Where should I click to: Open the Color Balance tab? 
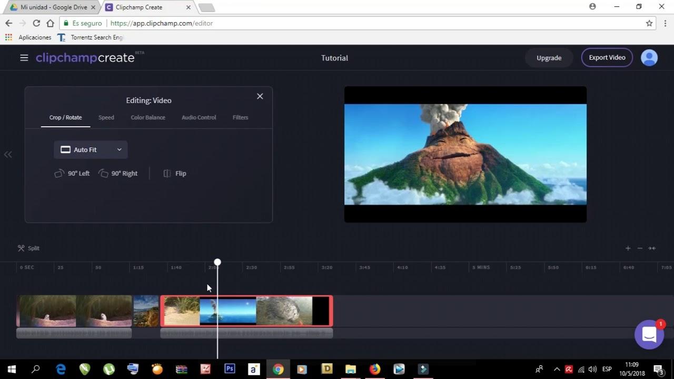(x=148, y=117)
